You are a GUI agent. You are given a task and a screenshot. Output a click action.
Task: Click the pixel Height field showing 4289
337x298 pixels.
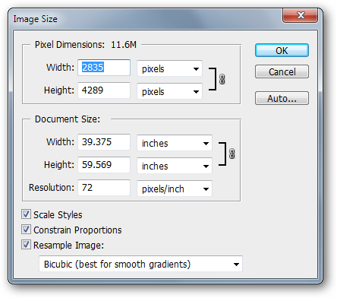104,90
